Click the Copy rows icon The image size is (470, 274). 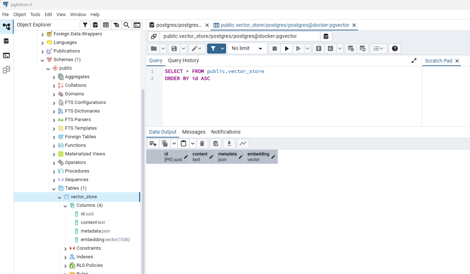pos(165,144)
